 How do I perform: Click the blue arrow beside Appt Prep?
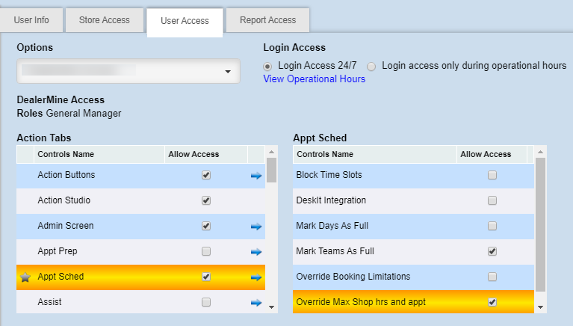pyautogui.click(x=256, y=251)
